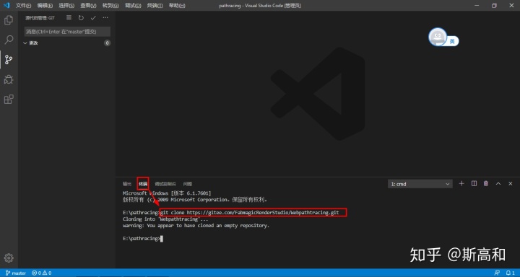
Task: Refresh the source control panel
Action: 81,17
